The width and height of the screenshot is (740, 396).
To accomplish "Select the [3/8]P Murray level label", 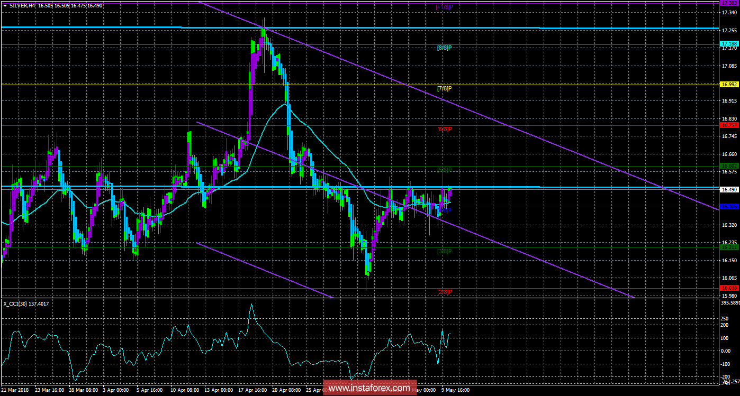I will tap(445, 251).
